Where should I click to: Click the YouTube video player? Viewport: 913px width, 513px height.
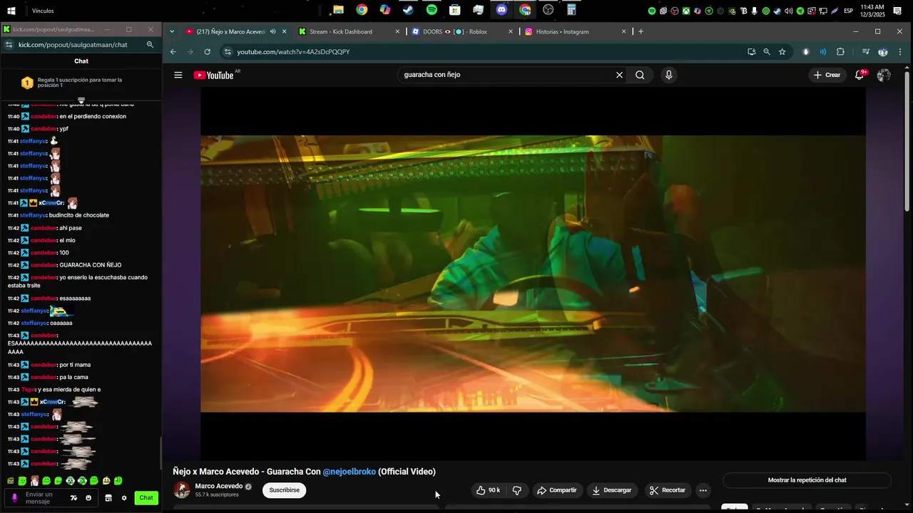tap(533, 274)
